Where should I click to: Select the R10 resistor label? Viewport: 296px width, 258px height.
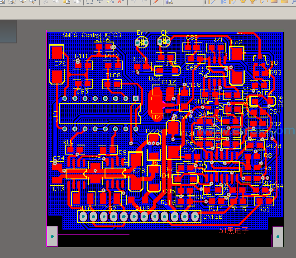[x=68, y=142]
